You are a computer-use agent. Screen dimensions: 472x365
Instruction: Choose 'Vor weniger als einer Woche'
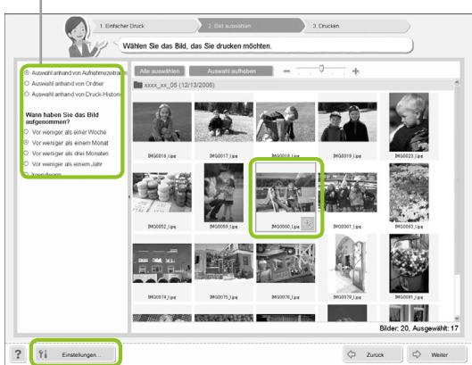tap(26, 132)
